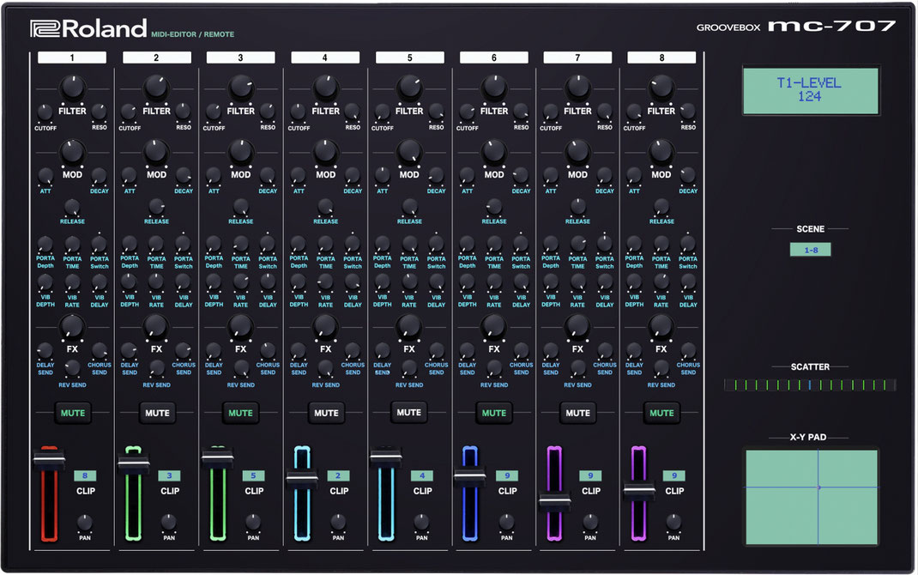Click track 7 DELAY SEND knob
This screenshot has height=575, width=918.
(550, 351)
